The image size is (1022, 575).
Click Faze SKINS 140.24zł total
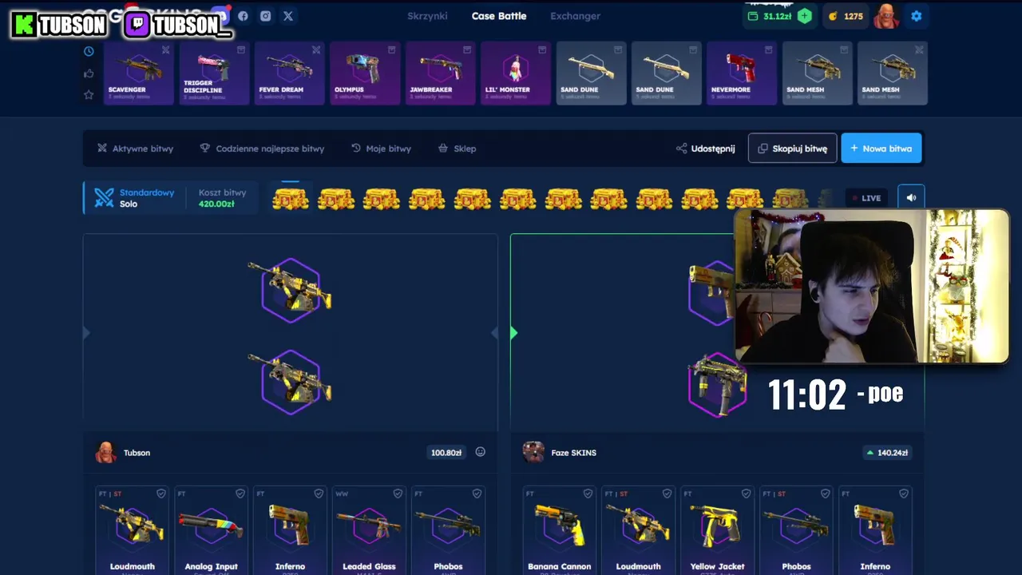coord(887,453)
